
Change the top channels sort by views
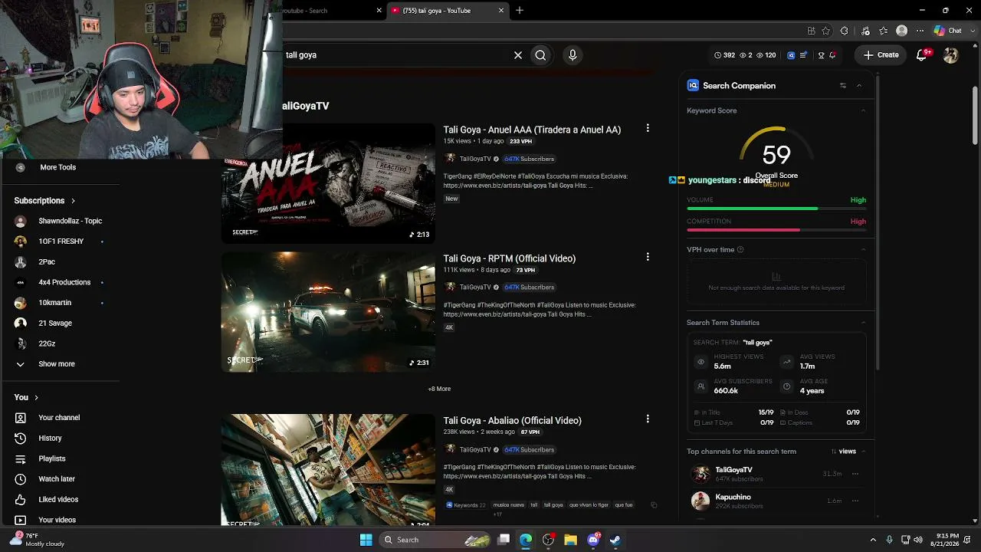[843, 452]
